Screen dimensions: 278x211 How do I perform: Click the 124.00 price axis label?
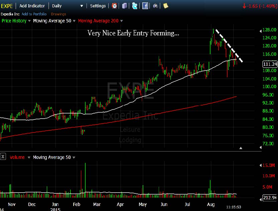click(269, 38)
